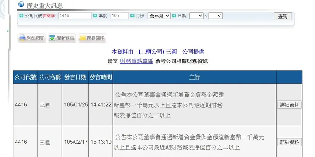Click the subject text of the 15:13:10 announcement

click(189, 143)
